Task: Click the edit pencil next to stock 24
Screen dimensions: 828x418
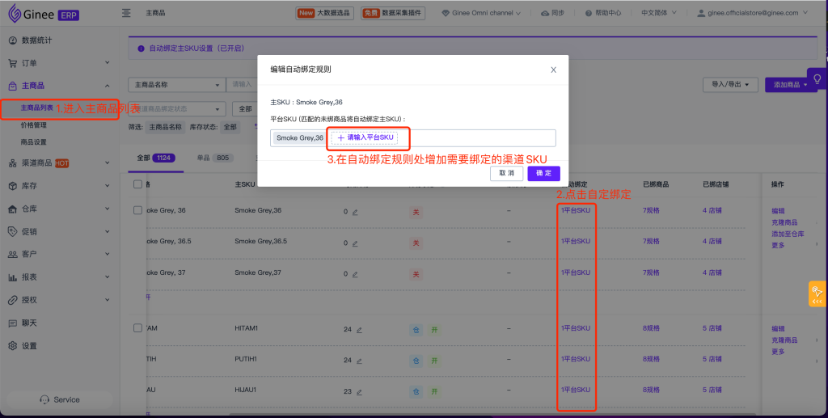Action: pyautogui.click(x=358, y=330)
